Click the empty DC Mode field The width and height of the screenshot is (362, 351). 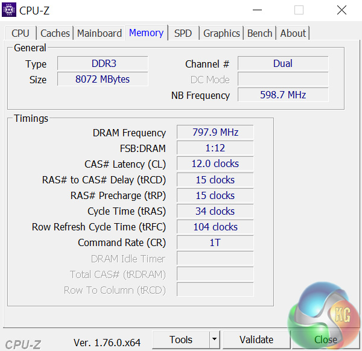283,79
